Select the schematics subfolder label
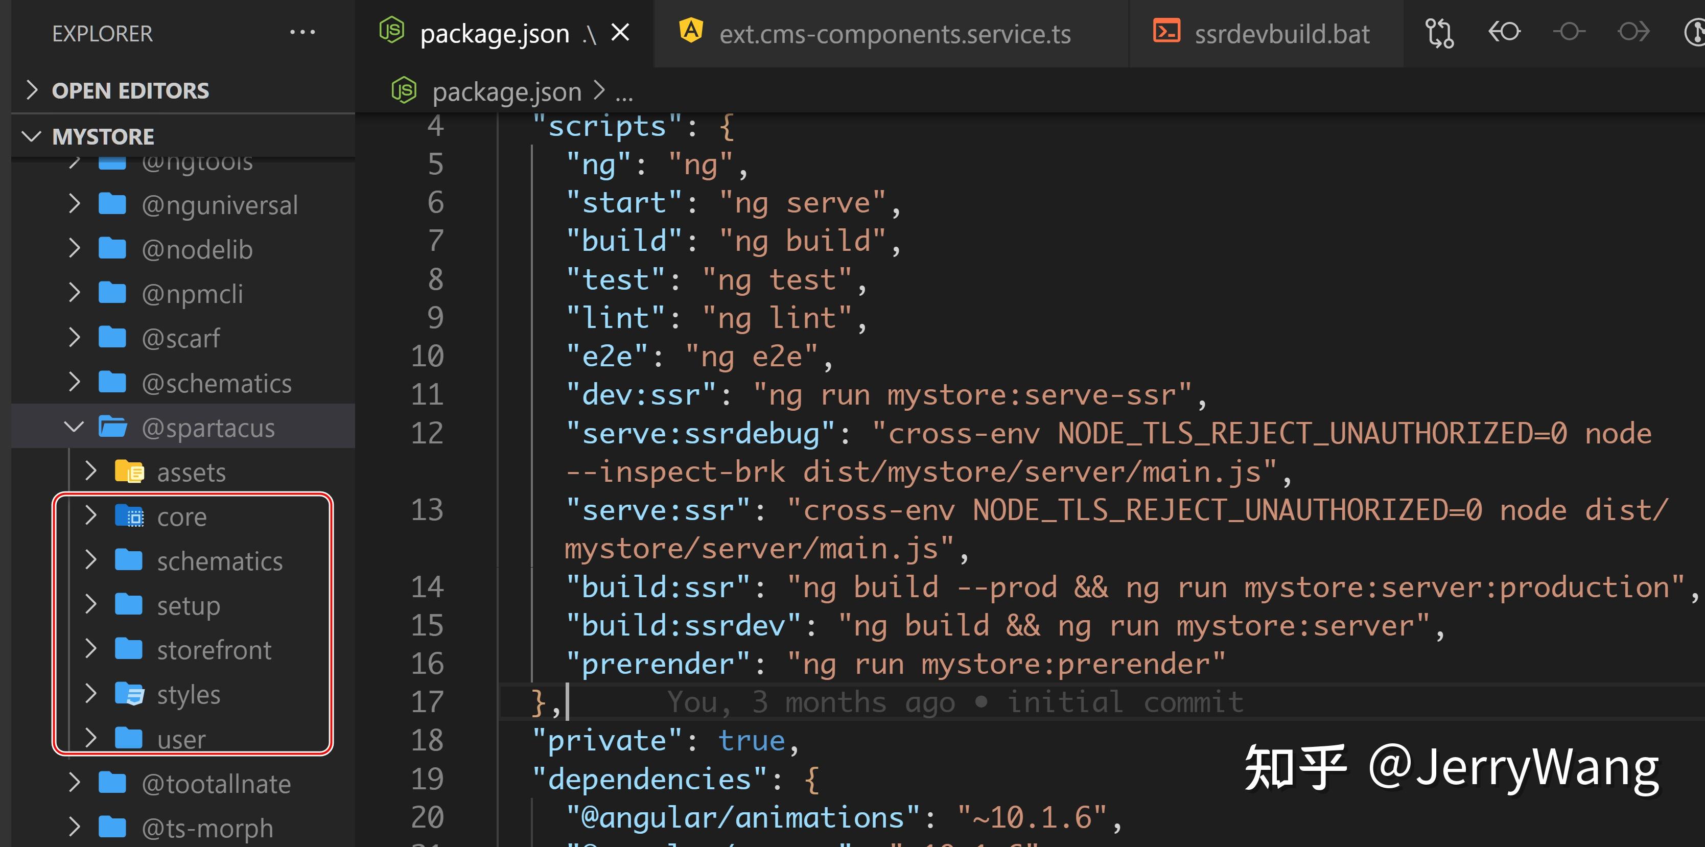This screenshot has width=1705, height=847. tap(220, 561)
